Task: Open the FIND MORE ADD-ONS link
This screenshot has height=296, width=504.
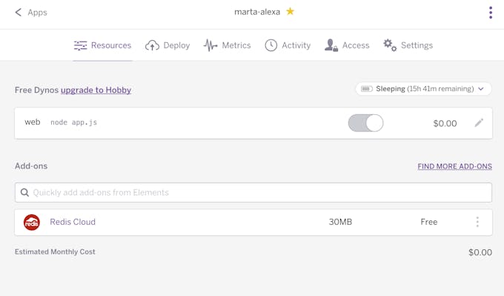Action: pos(455,166)
